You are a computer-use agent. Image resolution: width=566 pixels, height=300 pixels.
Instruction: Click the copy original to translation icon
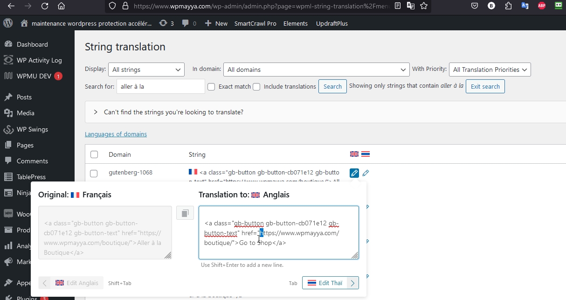[185, 213]
